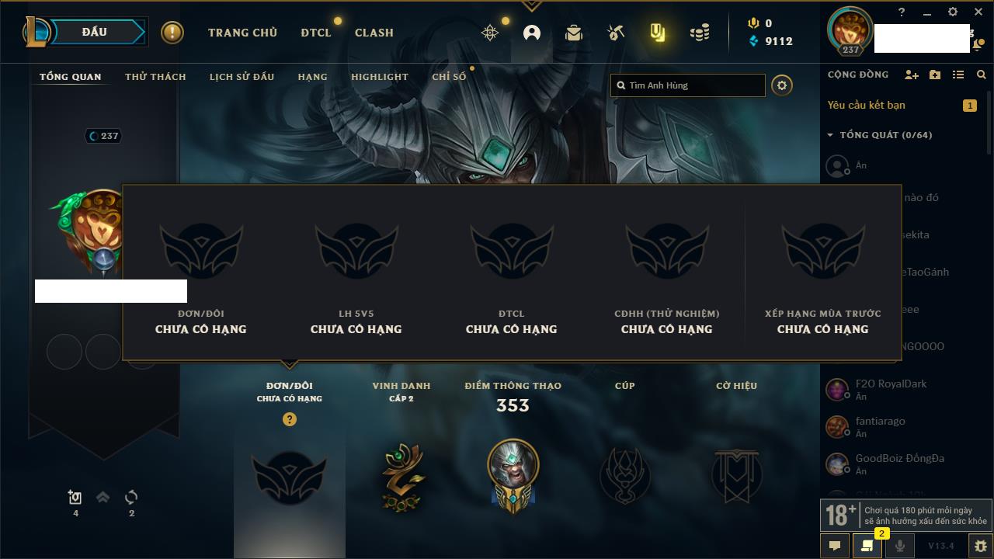Viewport: 994px width, 559px height.
Task: Toggle the microphone voice button
Action: point(899,546)
